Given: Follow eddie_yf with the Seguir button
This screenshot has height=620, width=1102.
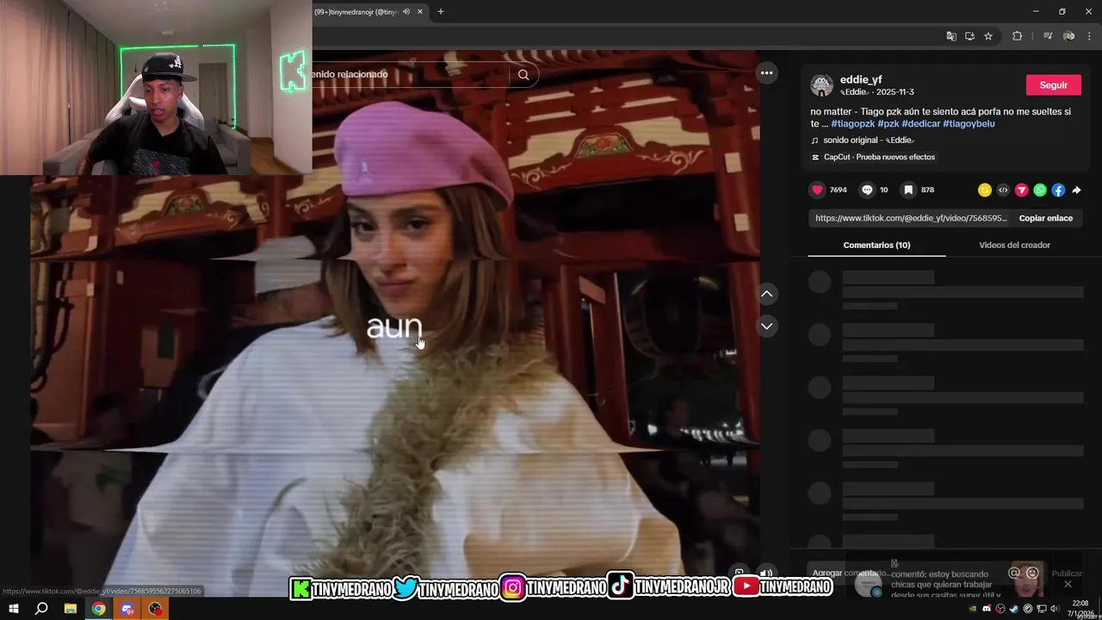Looking at the screenshot, I should (x=1053, y=85).
